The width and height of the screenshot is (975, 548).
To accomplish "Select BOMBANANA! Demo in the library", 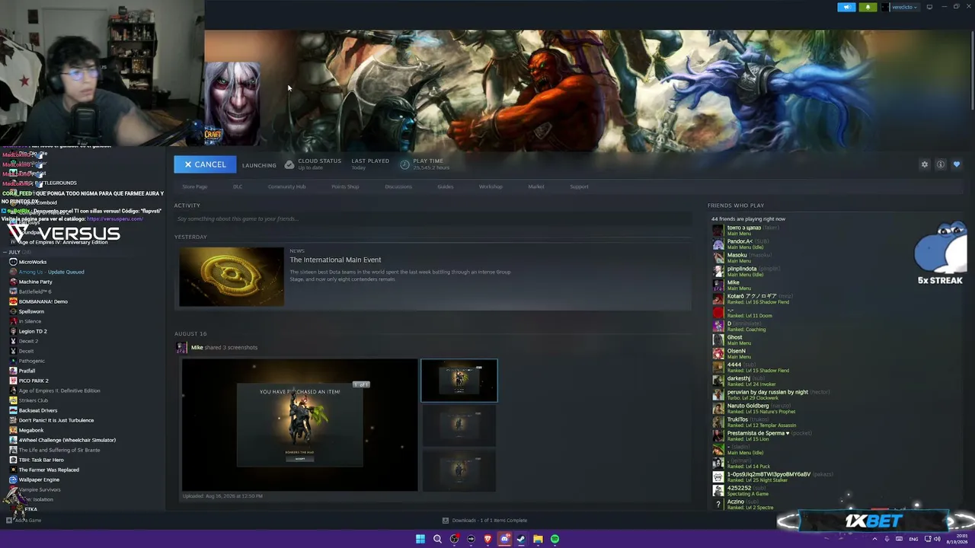I will (x=43, y=301).
